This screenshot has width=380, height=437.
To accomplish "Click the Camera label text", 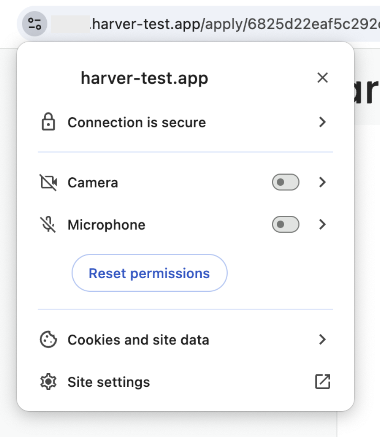I will 93,183.
